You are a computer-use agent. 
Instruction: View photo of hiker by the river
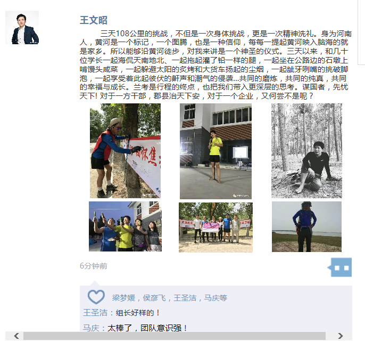(306, 226)
